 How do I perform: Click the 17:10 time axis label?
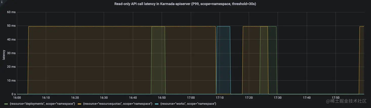(220, 98)
